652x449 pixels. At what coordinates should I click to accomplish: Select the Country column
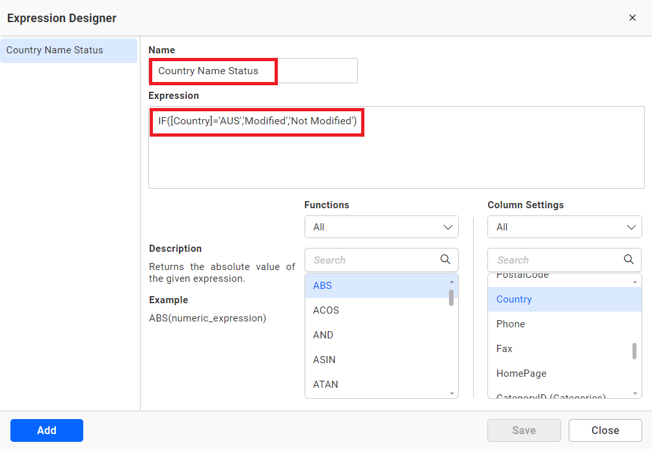tap(556, 299)
